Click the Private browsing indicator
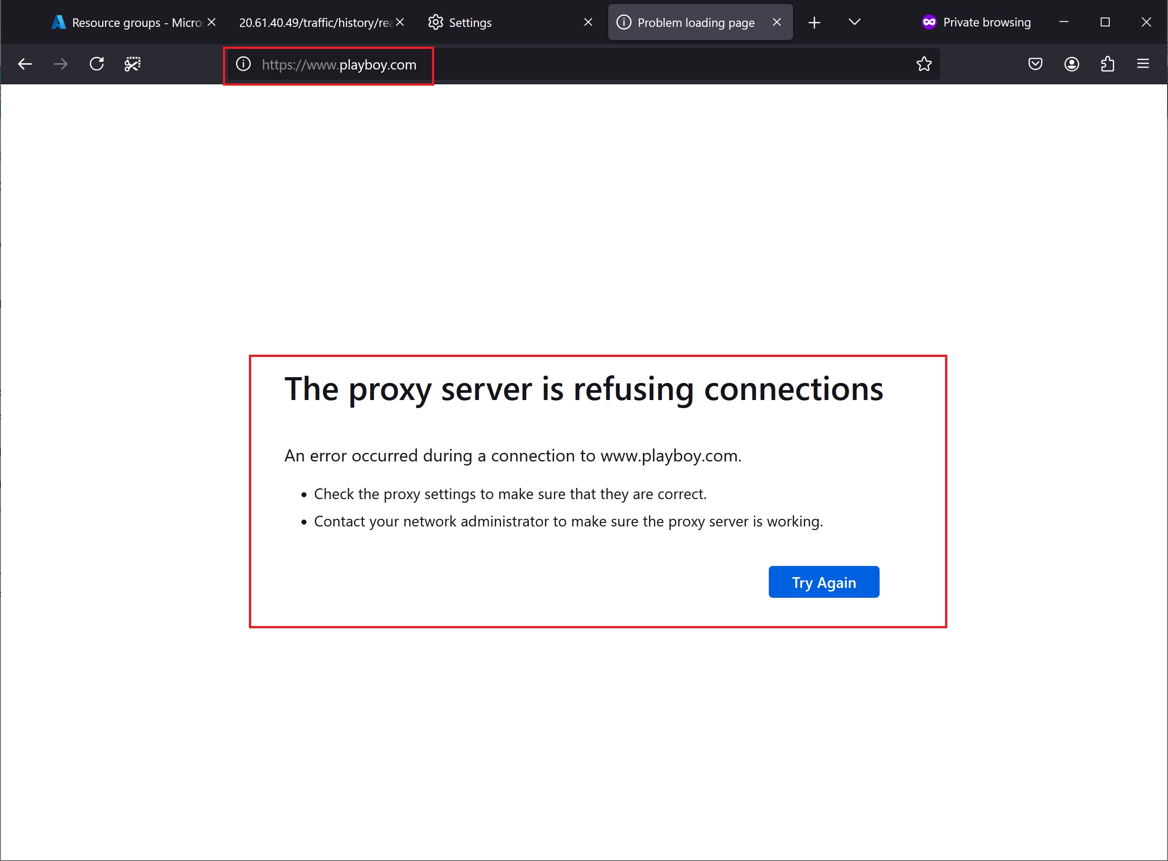Image resolution: width=1168 pixels, height=861 pixels. click(976, 22)
